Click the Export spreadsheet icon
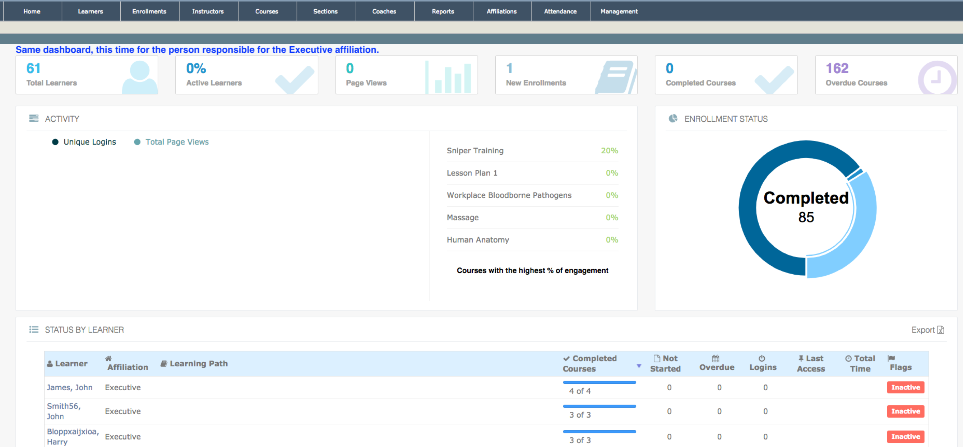The height and width of the screenshot is (447, 963). pyautogui.click(x=941, y=330)
